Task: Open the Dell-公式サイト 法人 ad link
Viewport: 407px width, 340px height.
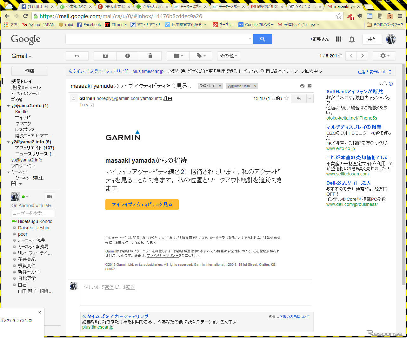Action: [348, 183]
